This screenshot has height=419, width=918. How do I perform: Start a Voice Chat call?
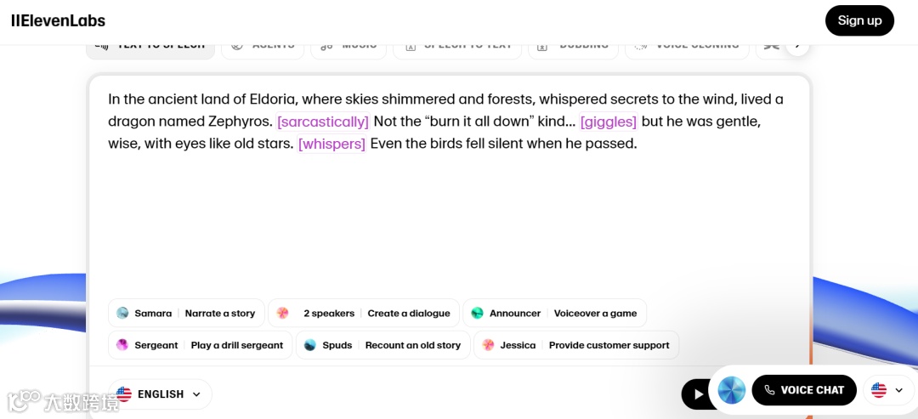[803, 390]
